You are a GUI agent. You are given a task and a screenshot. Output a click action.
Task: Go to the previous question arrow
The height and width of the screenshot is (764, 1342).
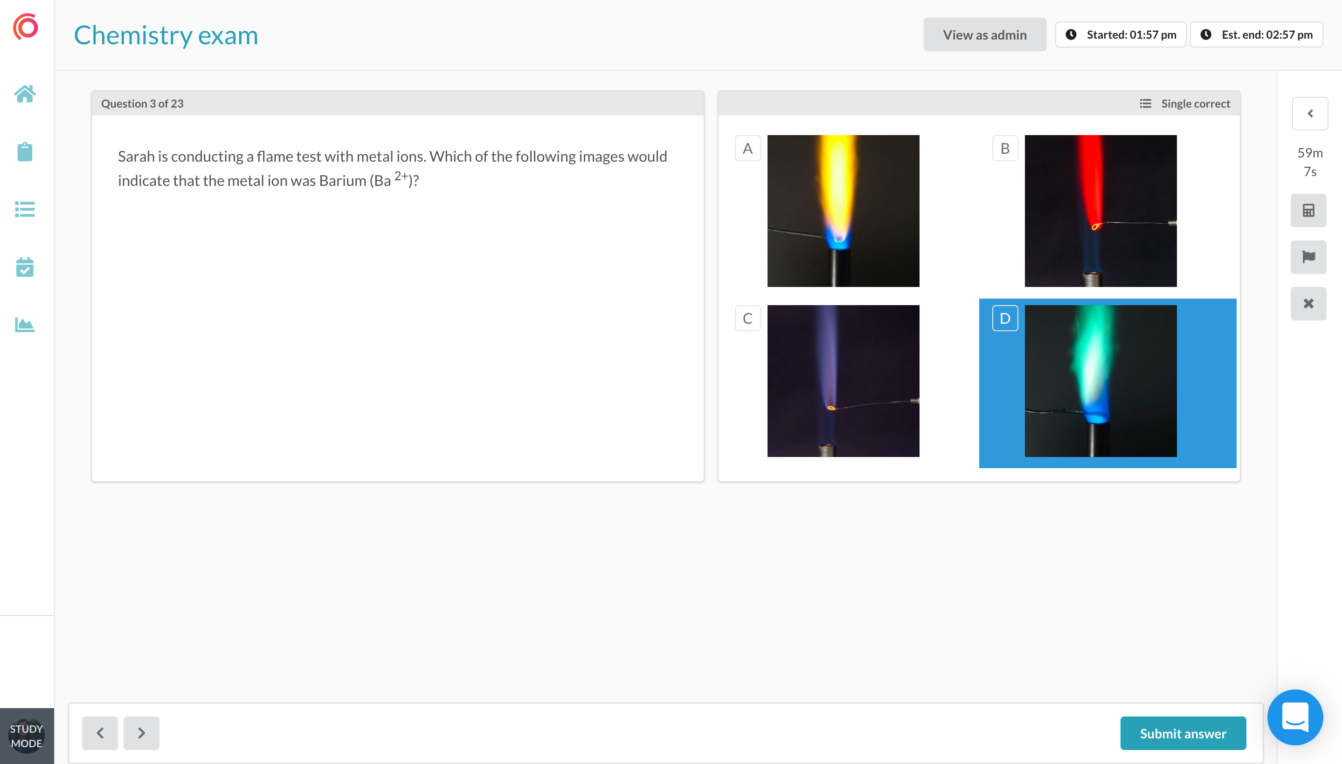pos(100,733)
